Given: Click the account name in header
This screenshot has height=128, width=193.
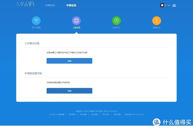Looking at the screenshot, I should [x=164, y=5].
